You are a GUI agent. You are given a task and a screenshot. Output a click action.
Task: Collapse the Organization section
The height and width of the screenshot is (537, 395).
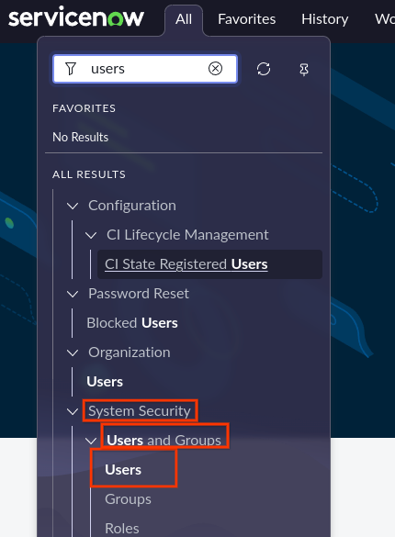pos(73,352)
